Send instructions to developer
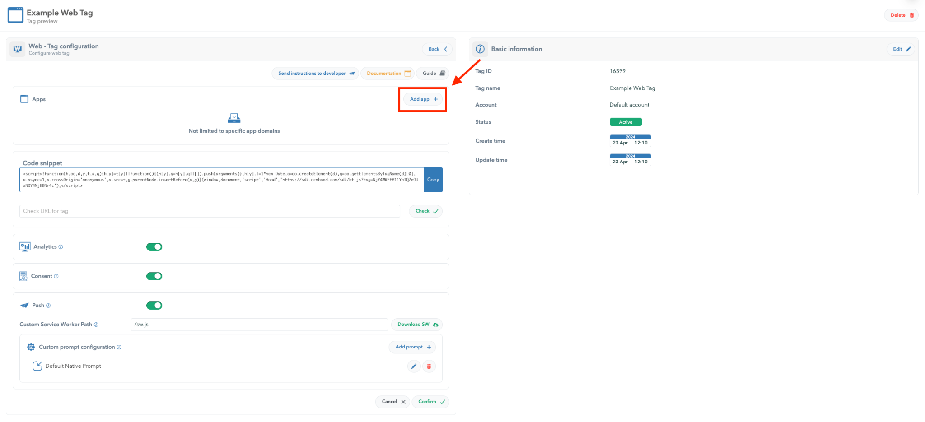 [315, 73]
